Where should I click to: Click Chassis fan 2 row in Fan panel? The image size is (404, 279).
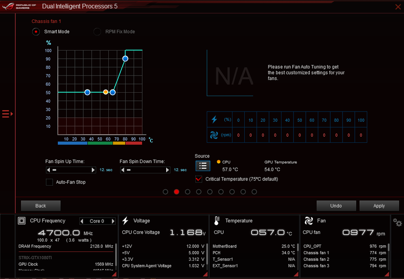pos(345,260)
